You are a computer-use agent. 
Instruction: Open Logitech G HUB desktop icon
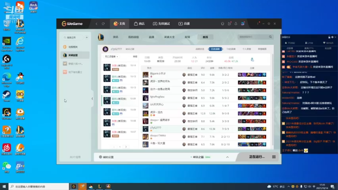click(7, 62)
